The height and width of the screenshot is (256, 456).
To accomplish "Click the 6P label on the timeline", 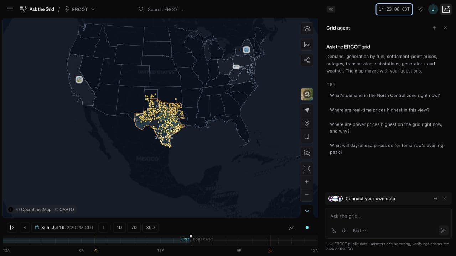I will pos(239,250).
